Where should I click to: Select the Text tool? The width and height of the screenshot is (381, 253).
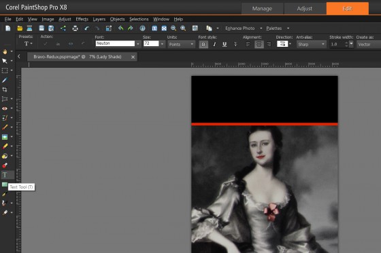(x=5, y=175)
